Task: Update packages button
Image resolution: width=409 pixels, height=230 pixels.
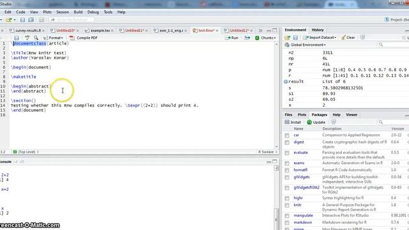Action: [x=316, y=122]
